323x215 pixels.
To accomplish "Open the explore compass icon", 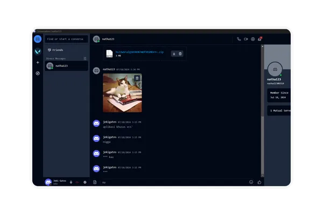I will pyautogui.click(x=38, y=73).
